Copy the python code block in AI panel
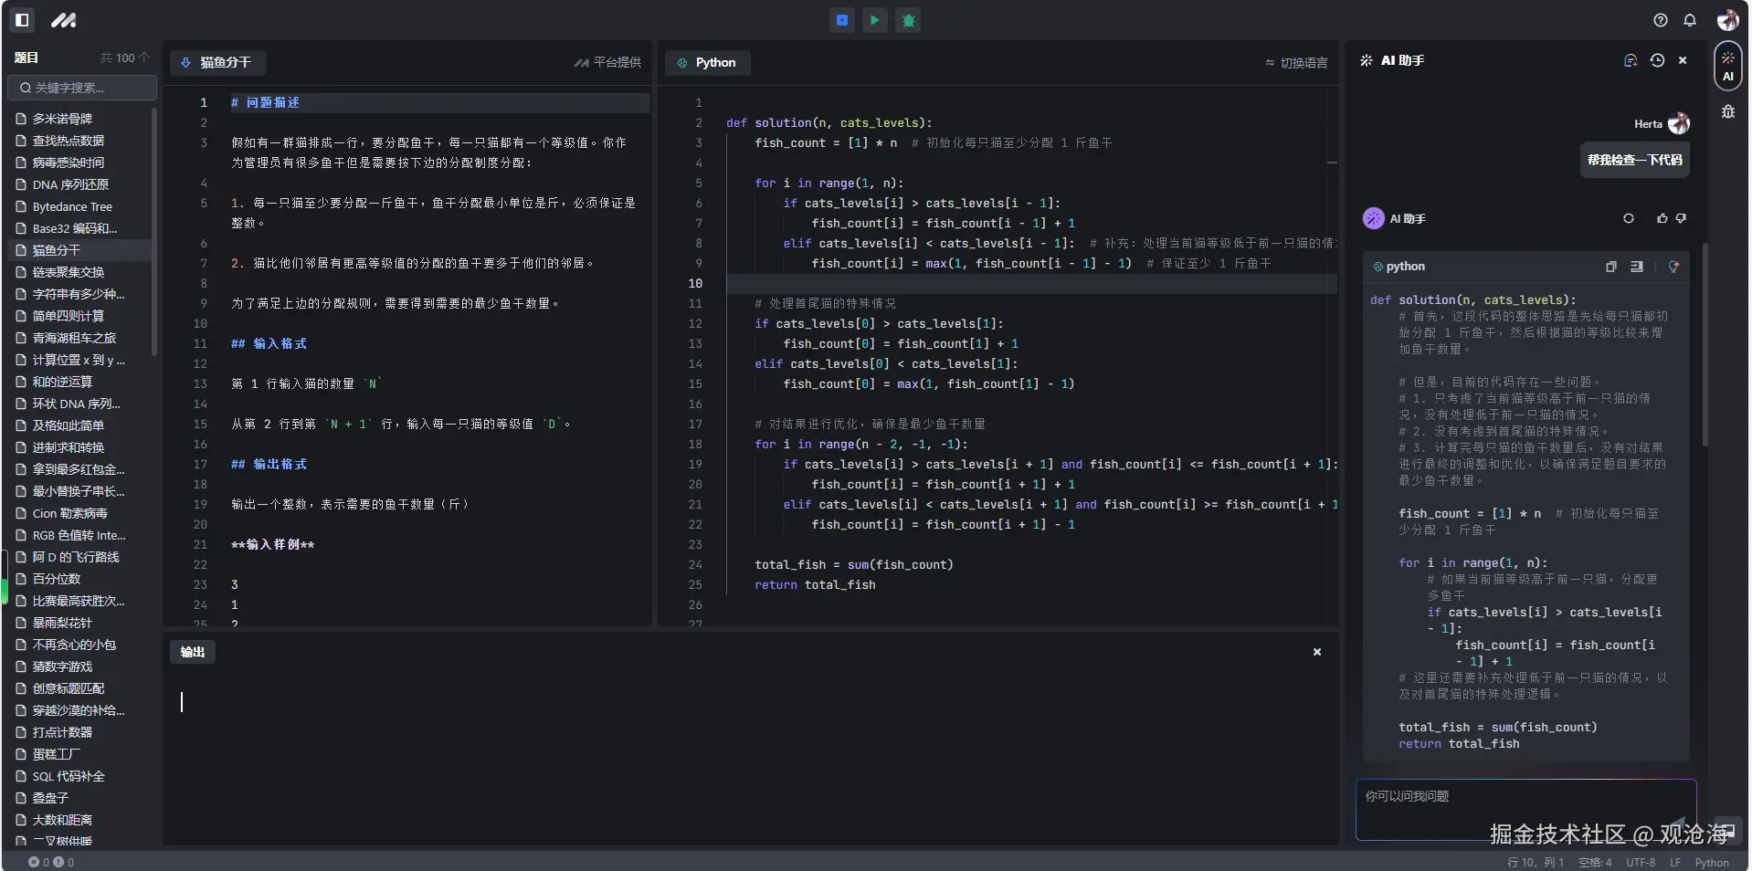Image resolution: width=1752 pixels, height=871 pixels. [x=1610, y=267]
